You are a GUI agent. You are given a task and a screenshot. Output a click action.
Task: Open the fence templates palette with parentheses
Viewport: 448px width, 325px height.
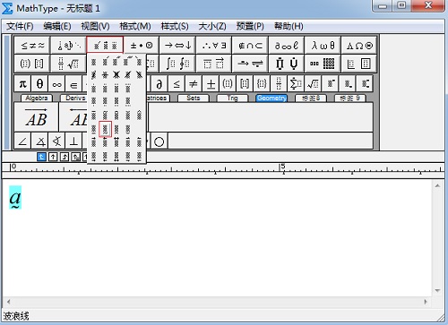32,64
